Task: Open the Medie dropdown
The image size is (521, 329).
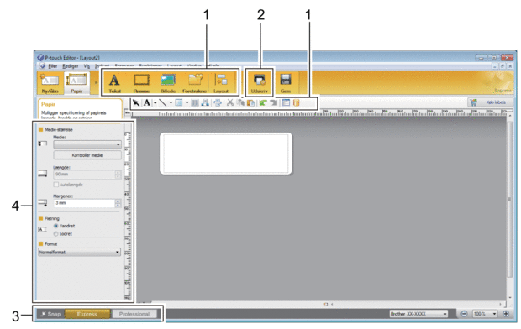Action: click(x=87, y=144)
